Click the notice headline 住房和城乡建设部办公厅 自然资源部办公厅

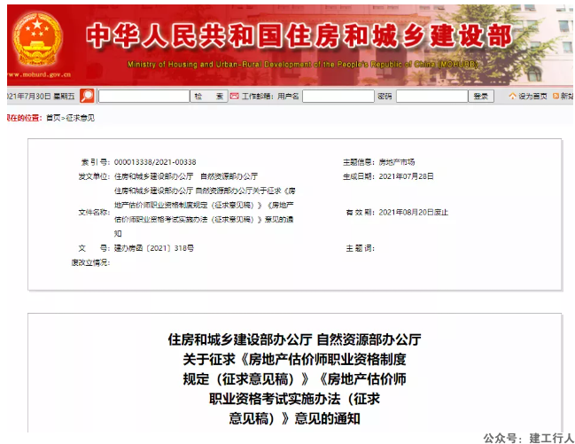pos(294,339)
